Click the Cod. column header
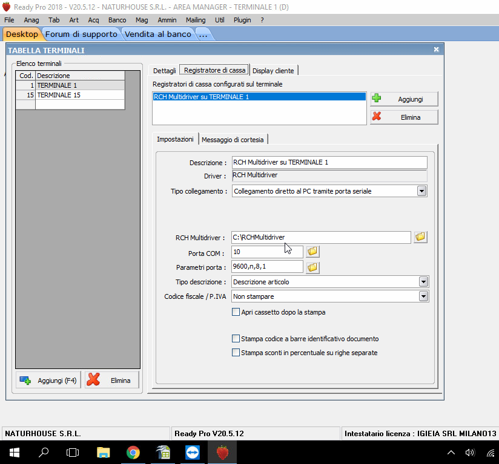499x464 pixels. pyautogui.click(x=26, y=76)
